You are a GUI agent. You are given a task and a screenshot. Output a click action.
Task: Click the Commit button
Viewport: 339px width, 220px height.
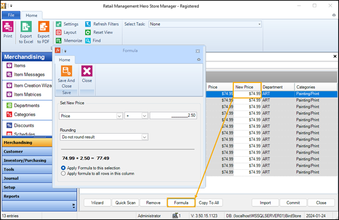[293, 203]
